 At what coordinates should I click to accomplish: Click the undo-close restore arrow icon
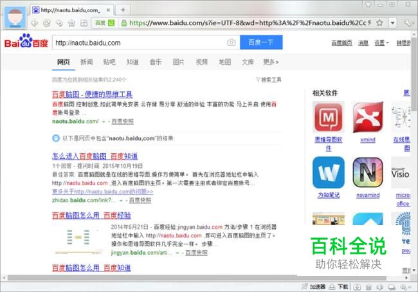pyautogui.click(x=59, y=23)
